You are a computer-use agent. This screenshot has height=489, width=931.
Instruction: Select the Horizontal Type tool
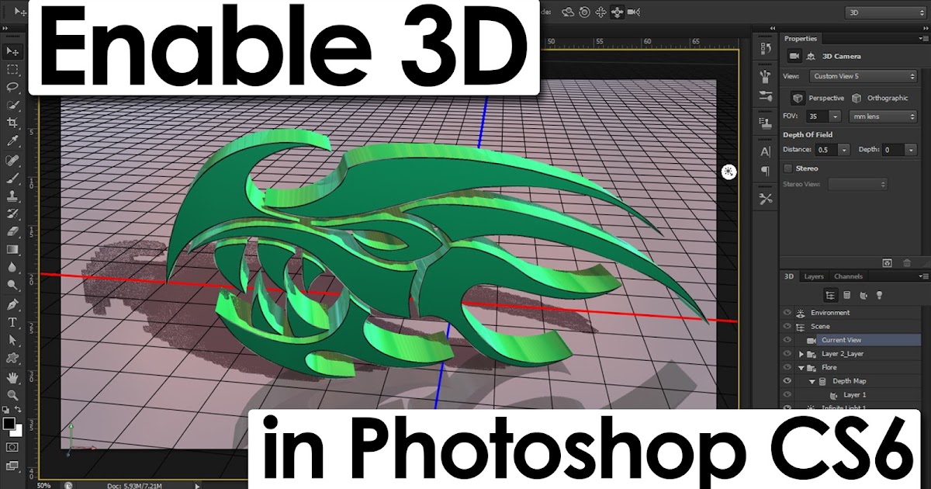pyautogui.click(x=12, y=322)
